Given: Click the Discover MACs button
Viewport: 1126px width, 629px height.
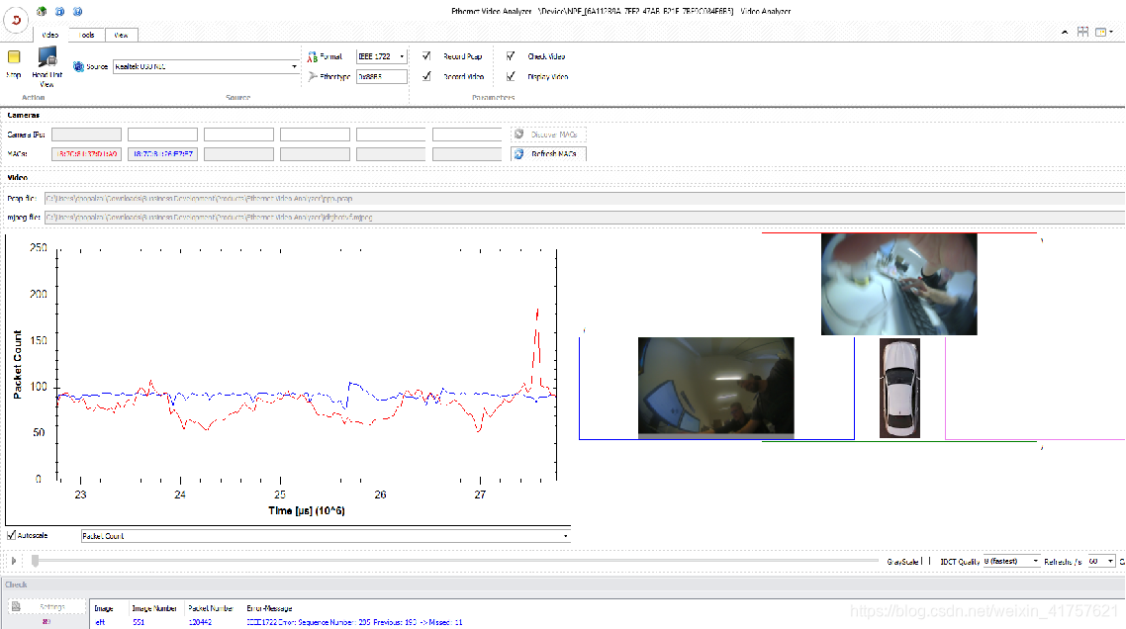Looking at the screenshot, I should [x=548, y=135].
